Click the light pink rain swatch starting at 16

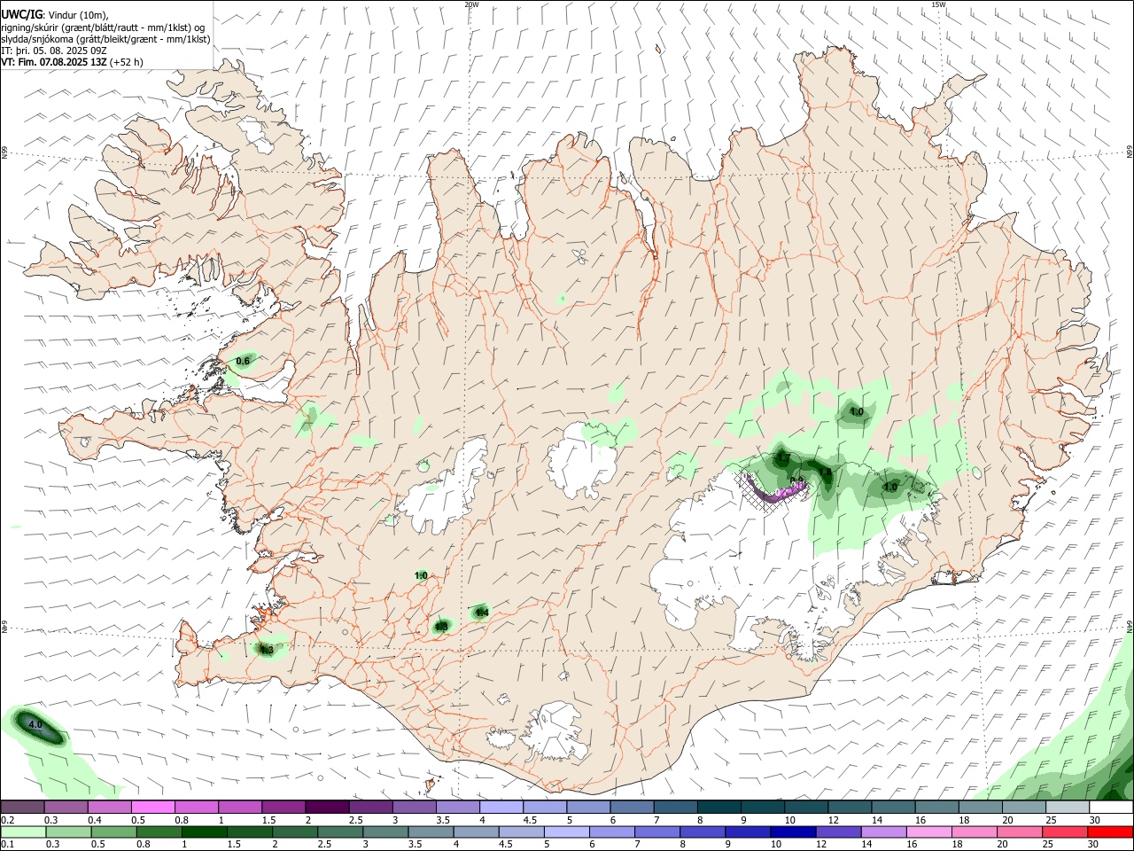929,831
